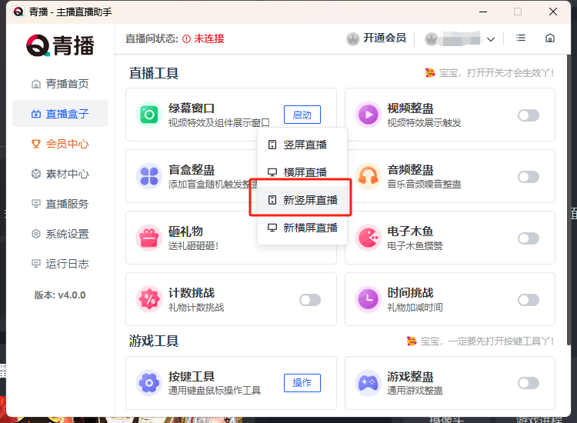Click the 青播 logo in sidebar
Image resolution: width=577 pixels, height=423 pixels.
pos(60,45)
